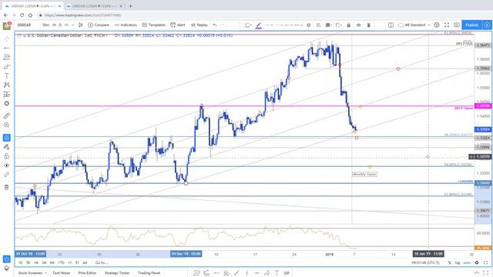This screenshot has height=277, width=493.
Task: Click the tradingview.com address bar
Action: pyautogui.click(x=82, y=15)
